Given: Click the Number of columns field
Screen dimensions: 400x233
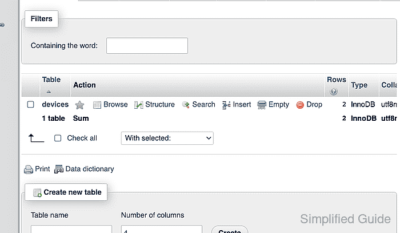Looking at the screenshot, I should click(x=162, y=229).
